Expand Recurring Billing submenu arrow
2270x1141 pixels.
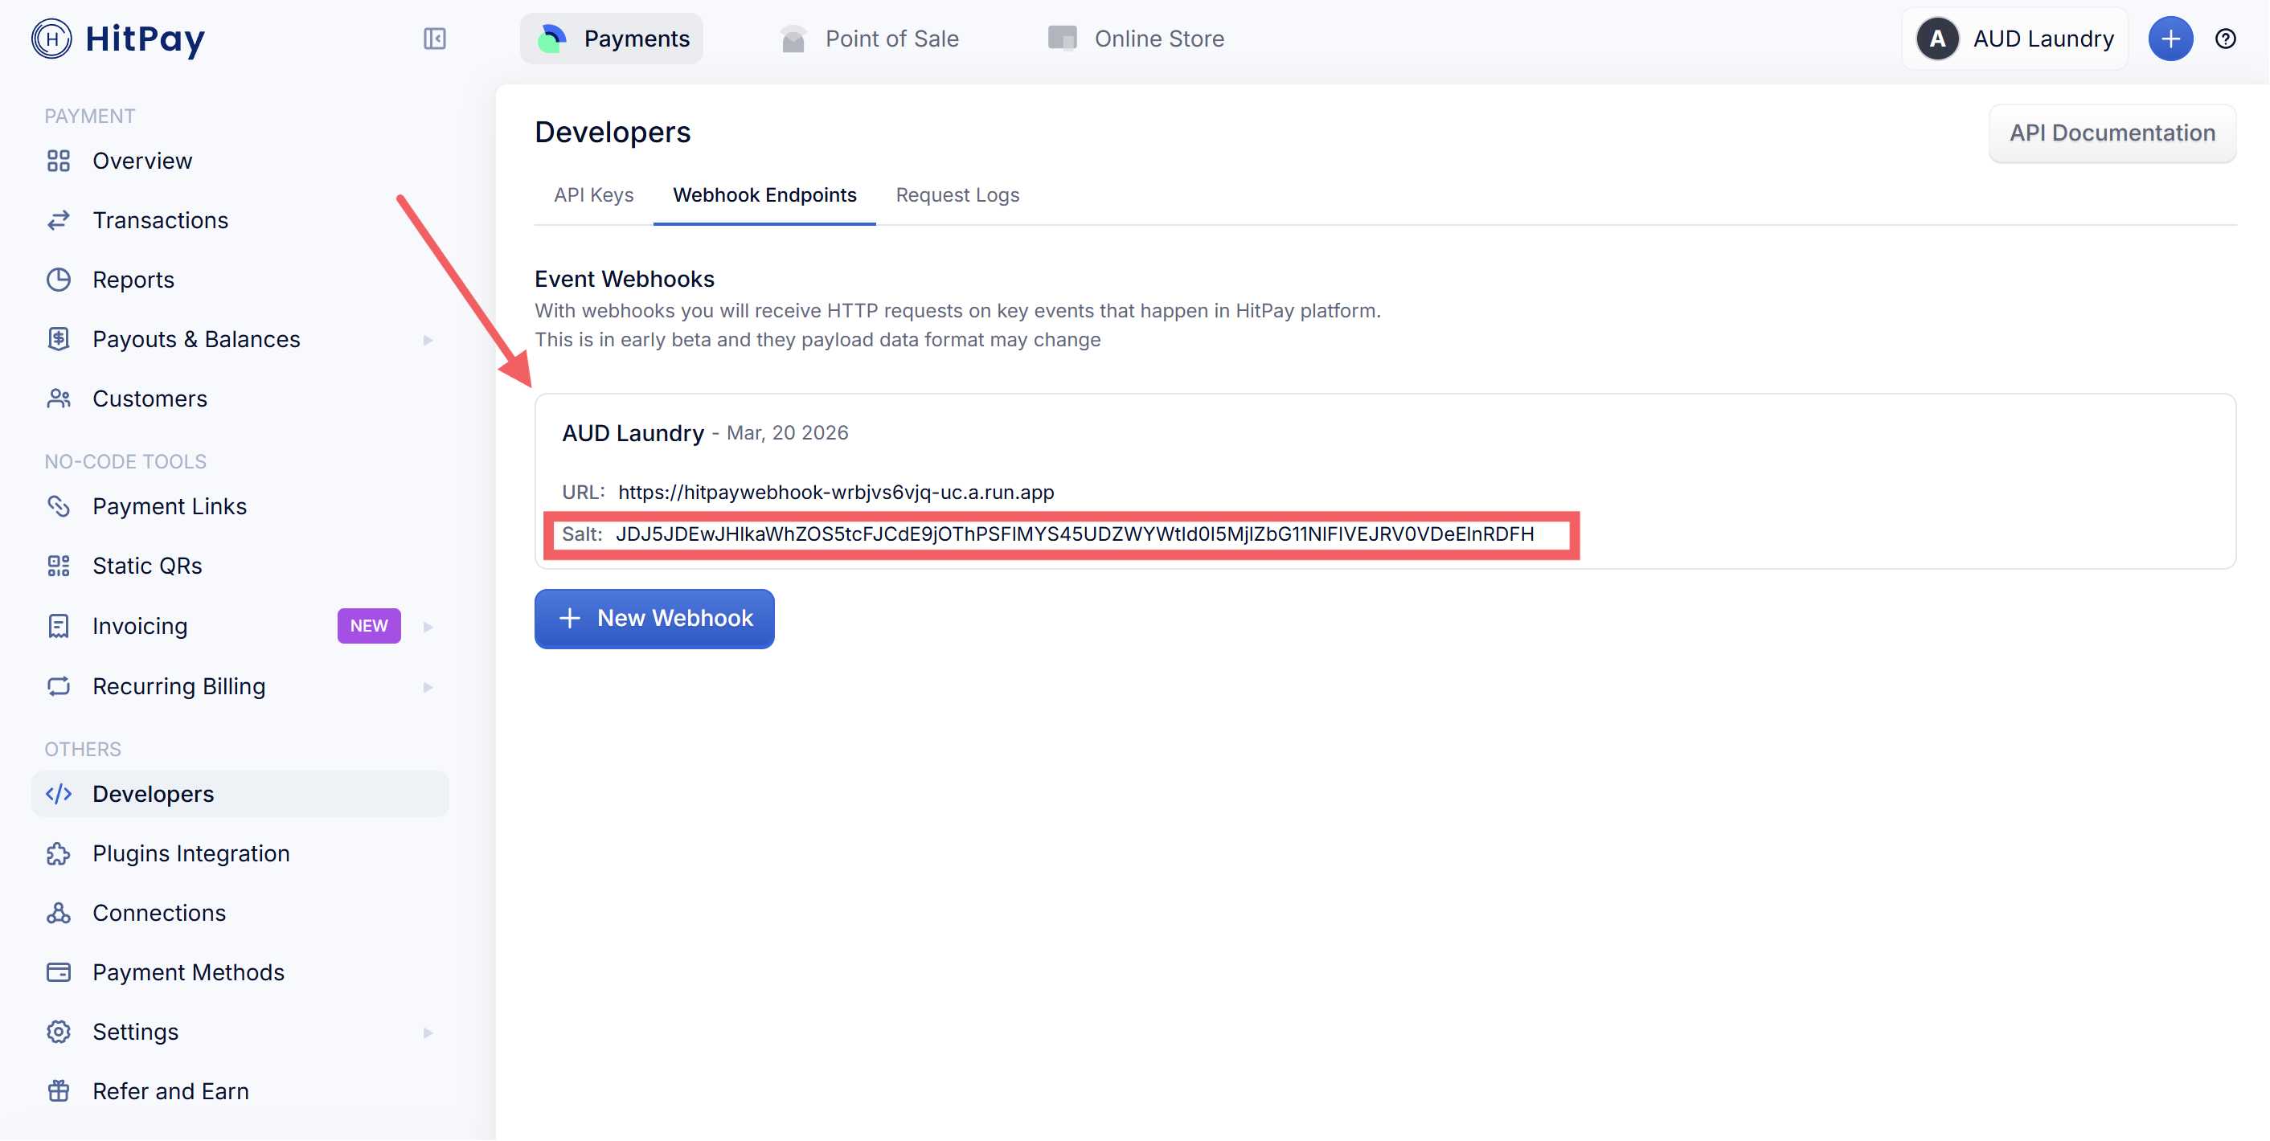[428, 686]
